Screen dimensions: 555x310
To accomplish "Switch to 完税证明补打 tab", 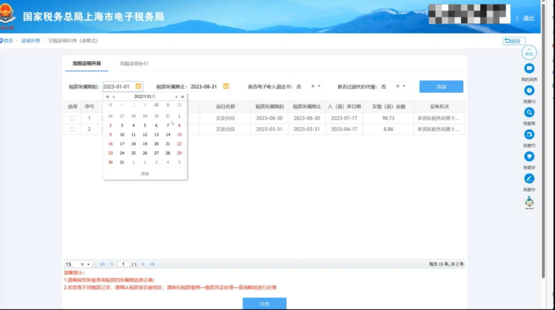I will pos(134,64).
